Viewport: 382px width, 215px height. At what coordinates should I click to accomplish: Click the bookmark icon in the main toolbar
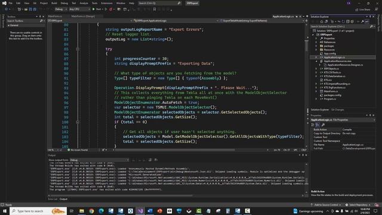[155, 10]
